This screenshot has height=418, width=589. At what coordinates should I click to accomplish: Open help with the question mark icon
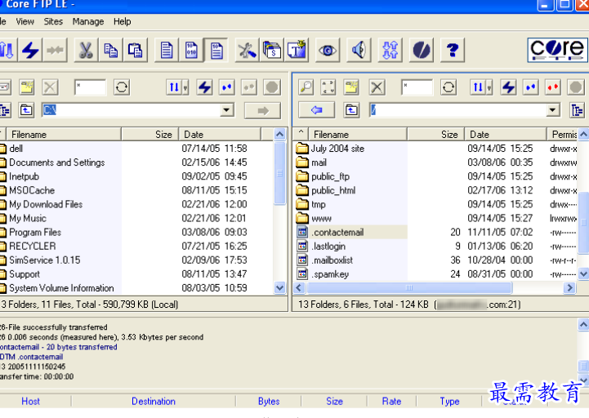point(453,50)
